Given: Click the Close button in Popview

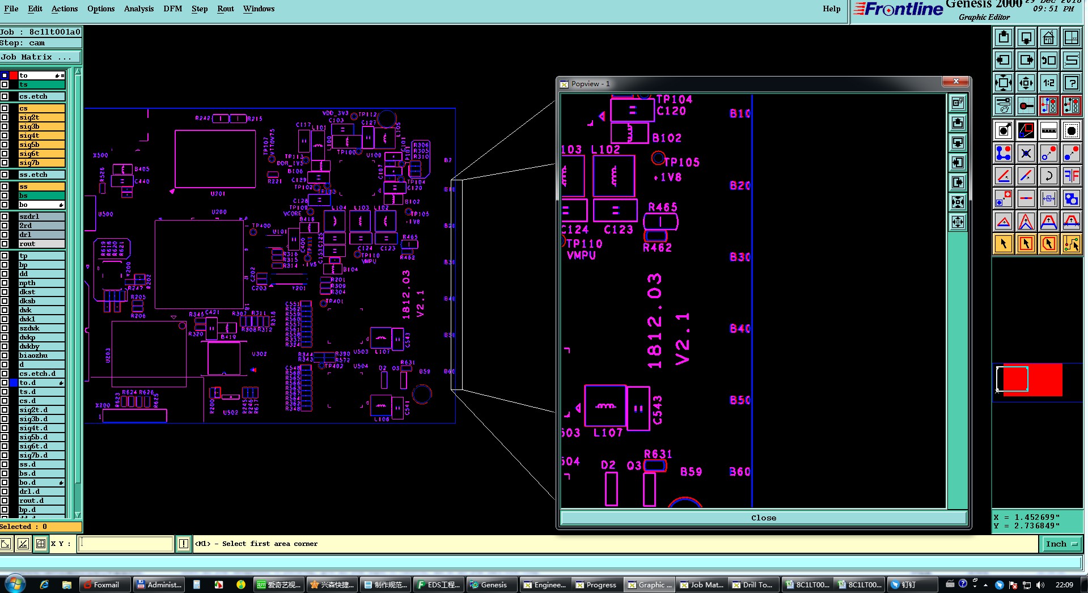Looking at the screenshot, I should coord(763,518).
